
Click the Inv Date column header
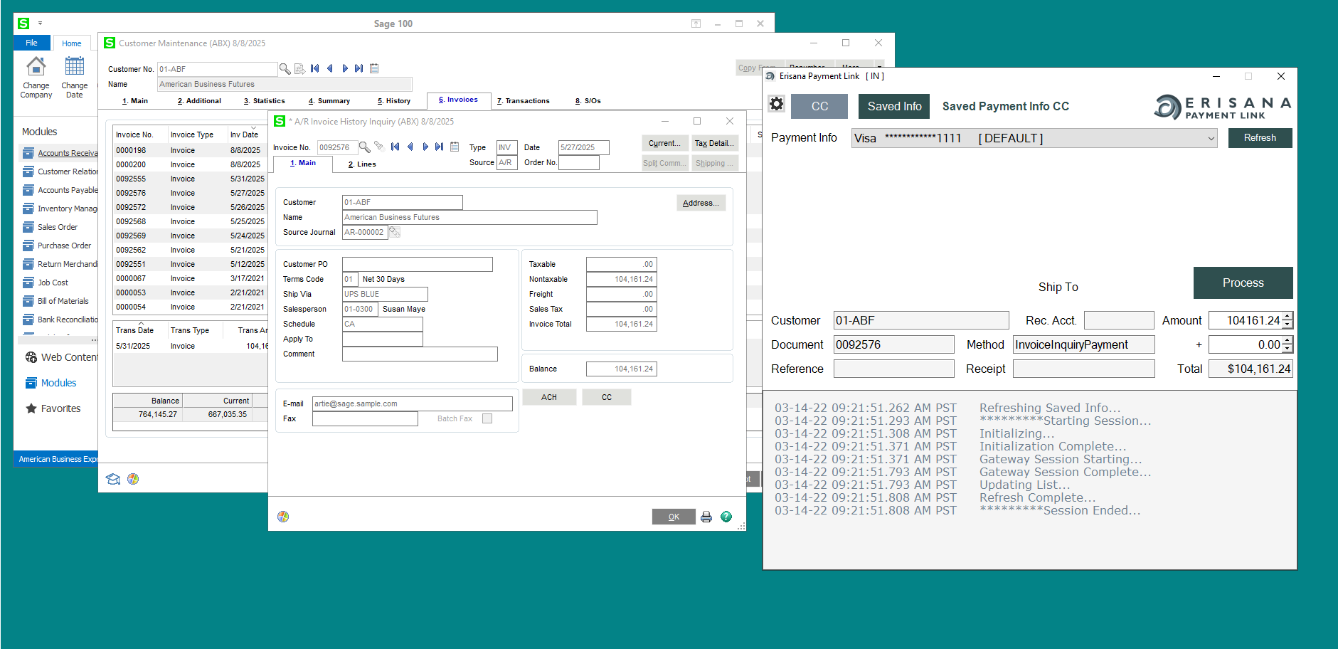click(246, 134)
